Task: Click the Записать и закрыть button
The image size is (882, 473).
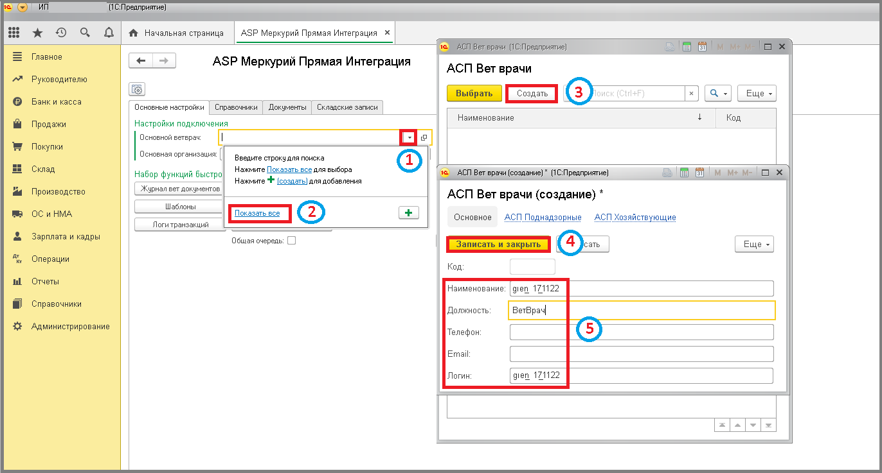Action: pyautogui.click(x=499, y=244)
